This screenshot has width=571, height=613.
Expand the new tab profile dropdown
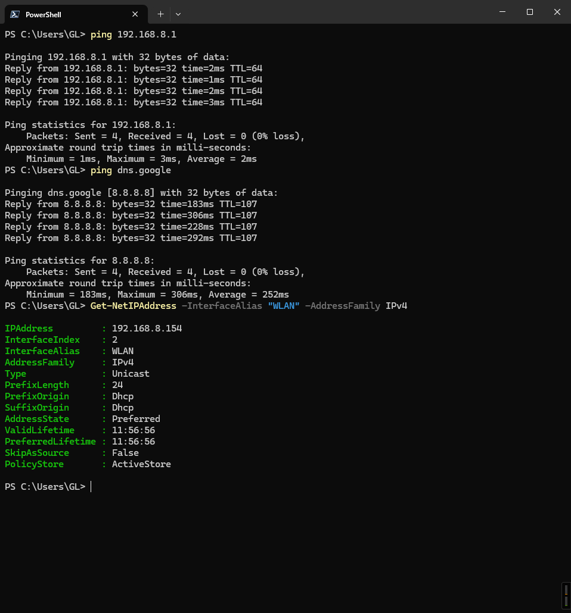point(178,14)
